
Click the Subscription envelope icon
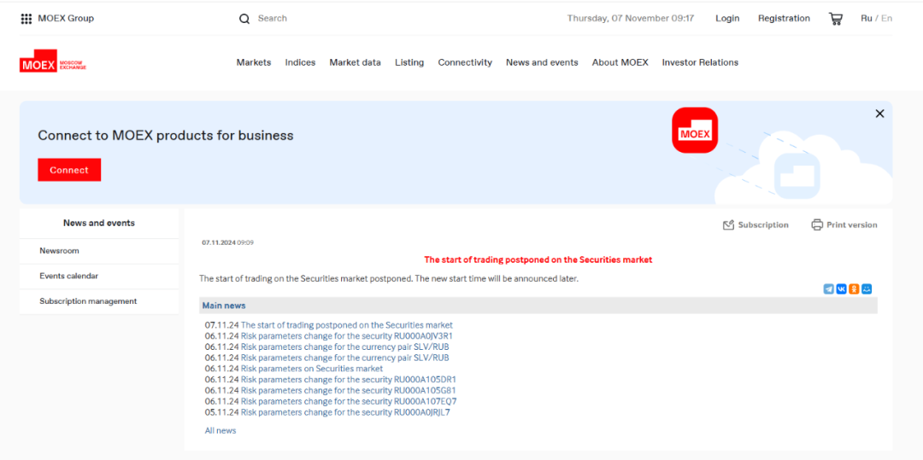(x=728, y=225)
